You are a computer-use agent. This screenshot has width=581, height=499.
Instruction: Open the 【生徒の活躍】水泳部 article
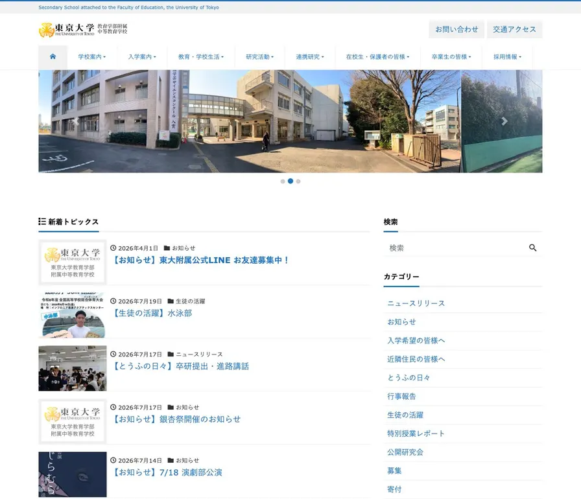click(x=152, y=313)
